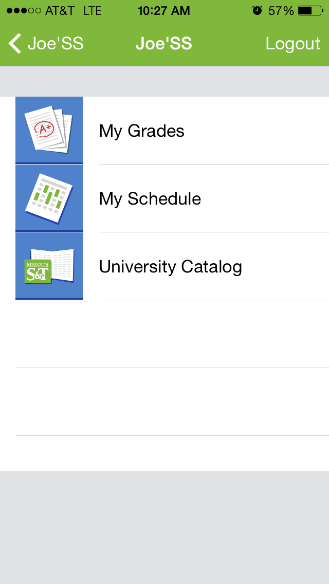Tap the AT&T carrier name
Image resolution: width=329 pixels, height=584 pixels.
(x=60, y=11)
